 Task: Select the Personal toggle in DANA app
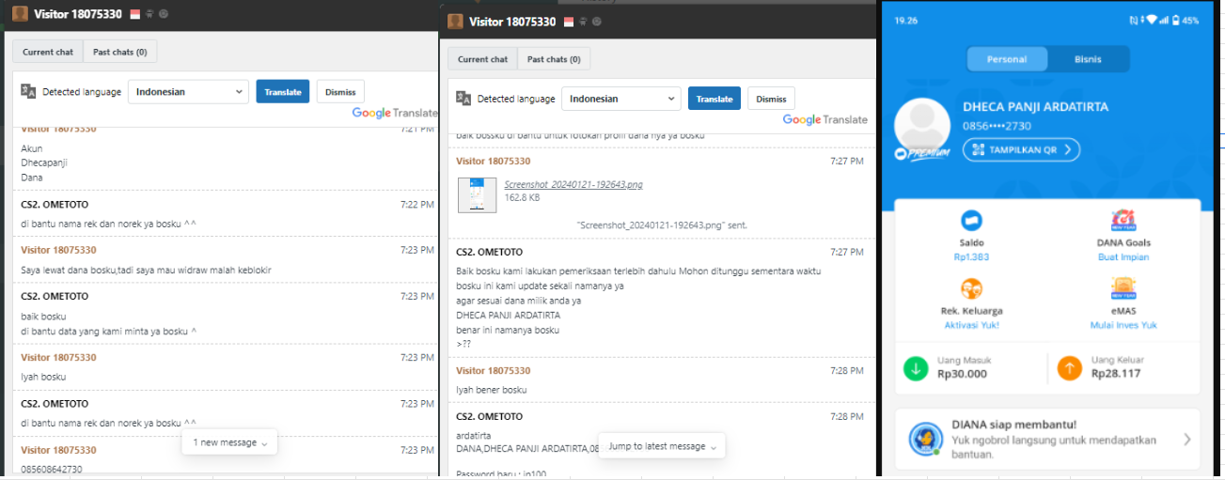[1007, 59]
